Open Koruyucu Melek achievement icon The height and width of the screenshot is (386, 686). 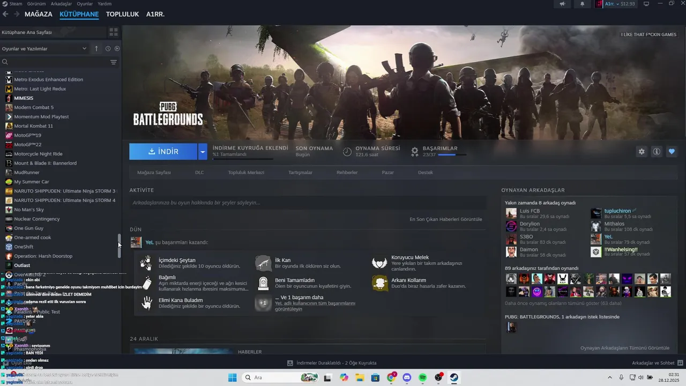click(379, 263)
